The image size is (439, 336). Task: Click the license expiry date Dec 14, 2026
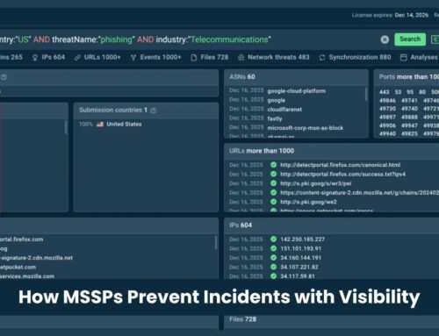411,15
